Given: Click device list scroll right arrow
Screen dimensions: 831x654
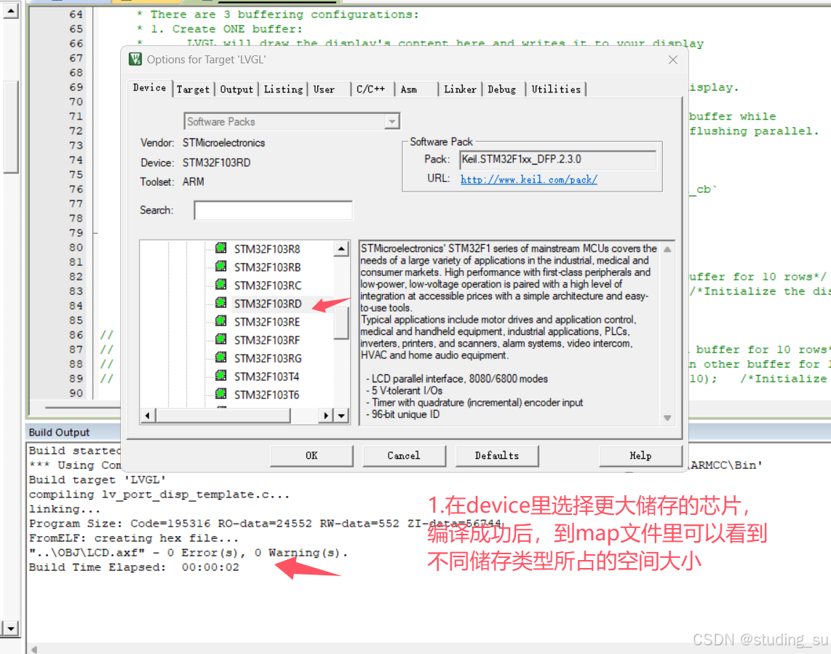Looking at the screenshot, I should (325, 415).
